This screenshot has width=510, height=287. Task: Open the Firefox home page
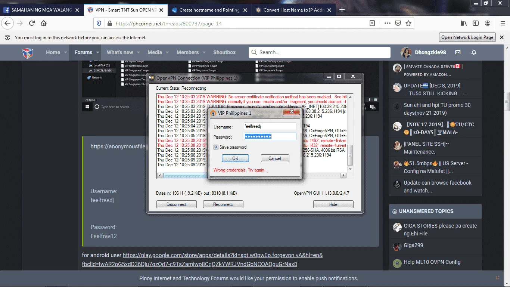click(44, 23)
